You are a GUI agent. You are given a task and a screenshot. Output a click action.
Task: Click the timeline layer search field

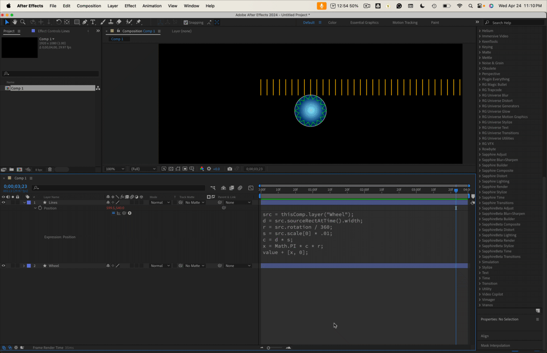click(119, 188)
